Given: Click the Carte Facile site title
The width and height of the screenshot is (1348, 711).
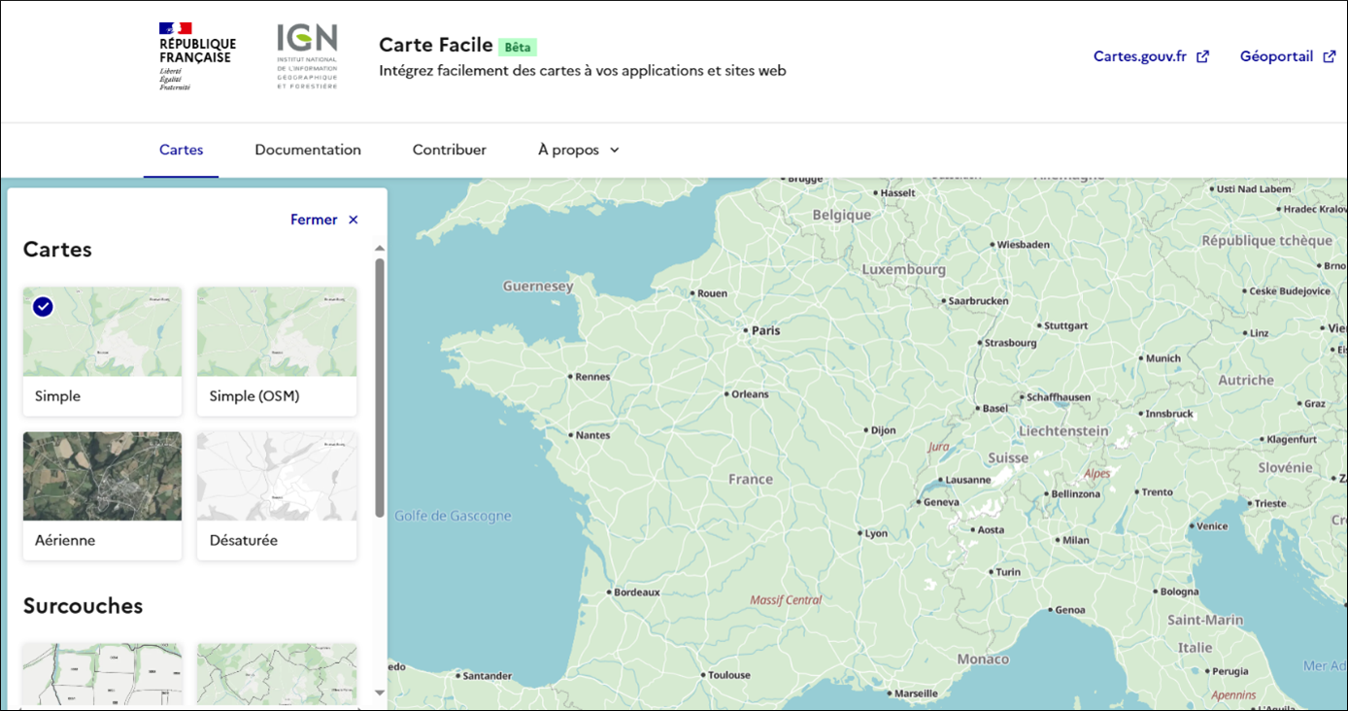Looking at the screenshot, I should coord(435,45).
